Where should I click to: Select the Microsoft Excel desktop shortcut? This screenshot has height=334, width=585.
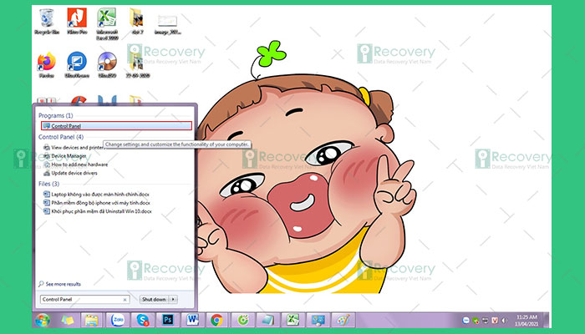click(107, 24)
